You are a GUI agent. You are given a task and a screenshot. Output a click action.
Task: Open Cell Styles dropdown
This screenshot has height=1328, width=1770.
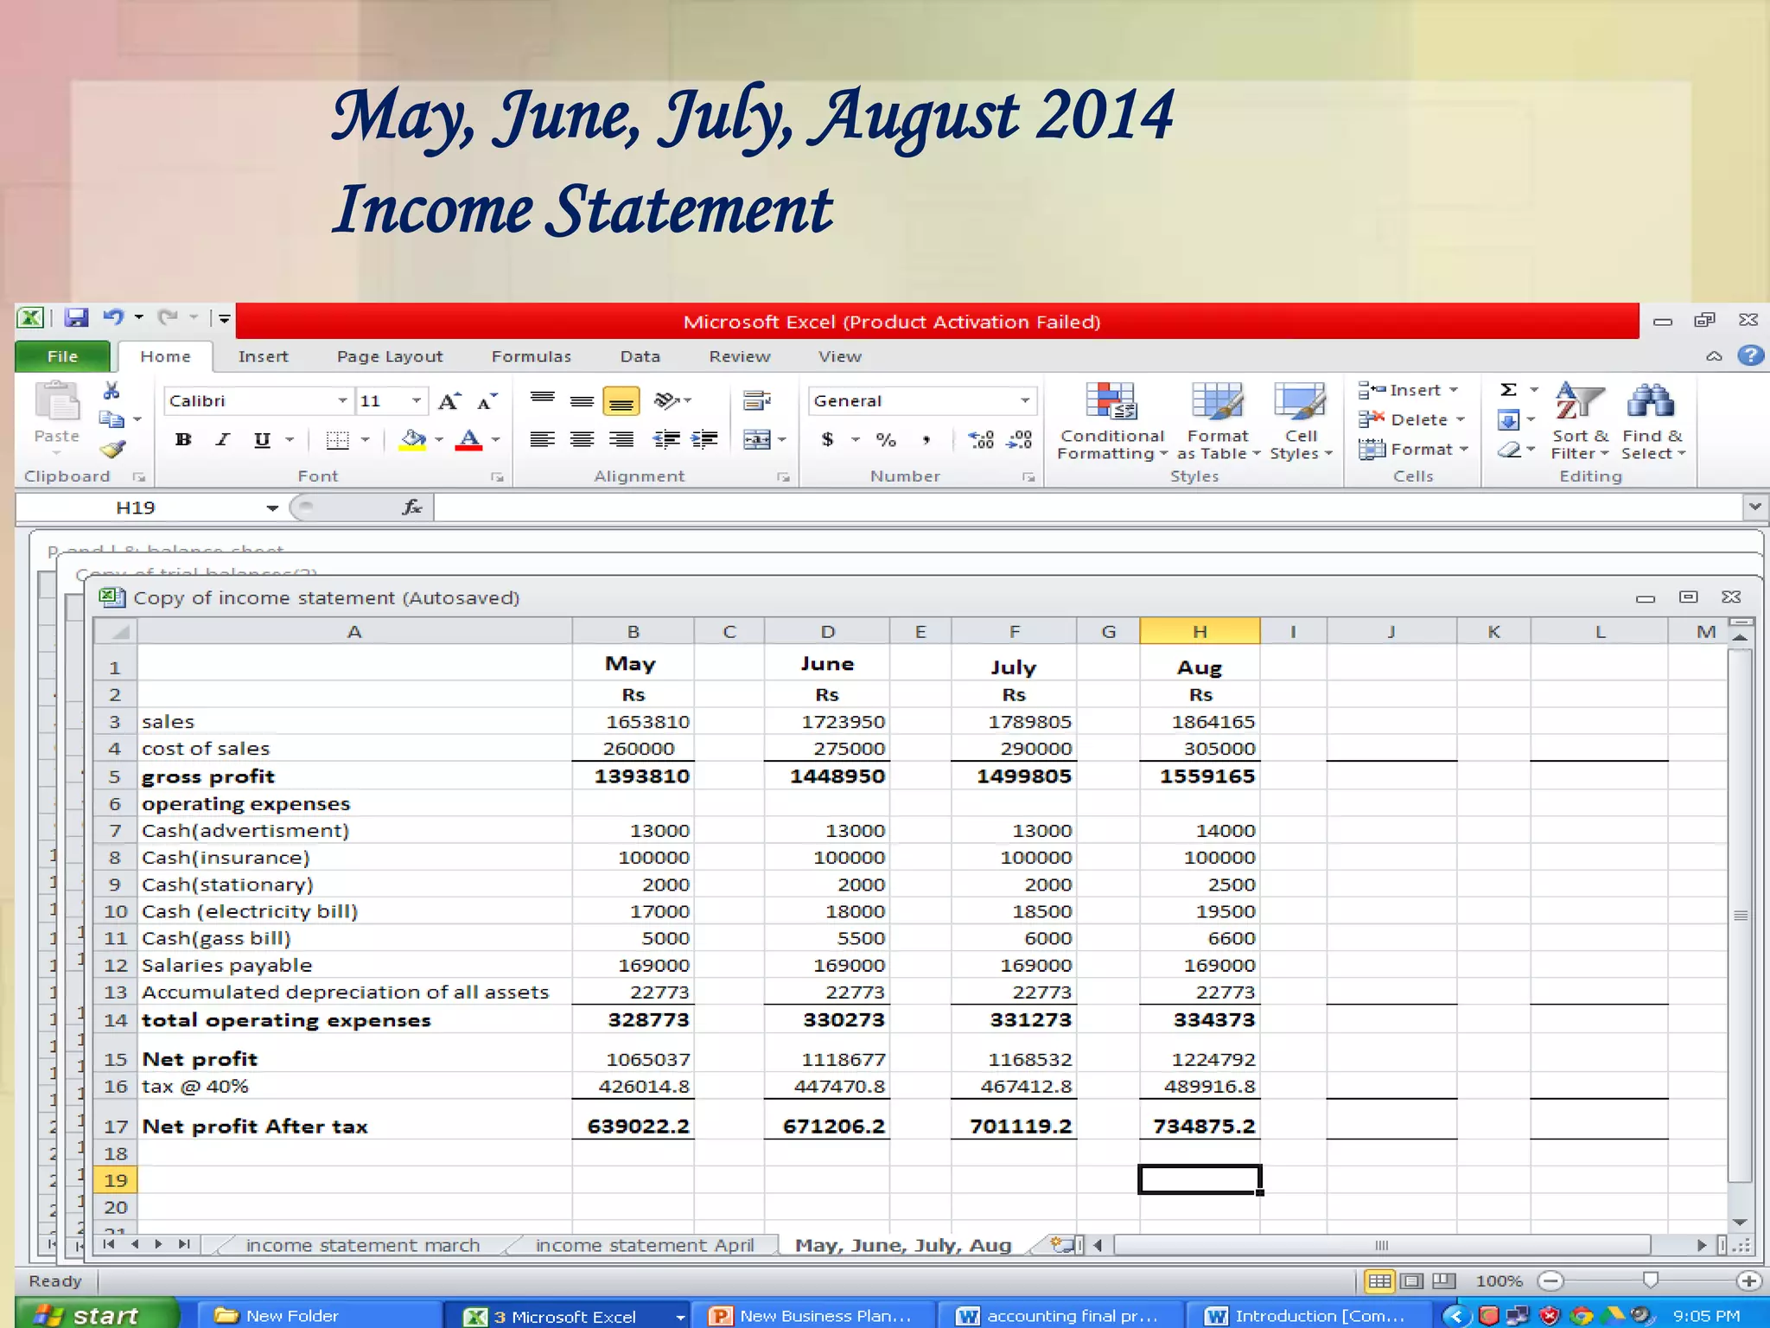pyautogui.click(x=1301, y=421)
